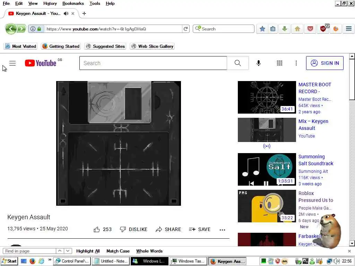Open Roblox Pressured Us to video link
355x266 pixels.
click(x=315, y=197)
